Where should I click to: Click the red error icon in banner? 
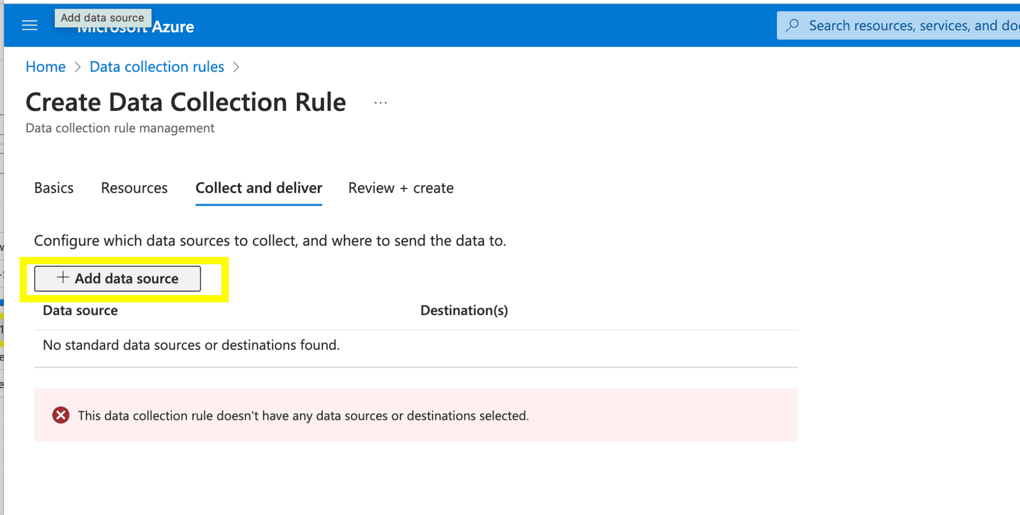pyautogui.click(x=61, y=415)
